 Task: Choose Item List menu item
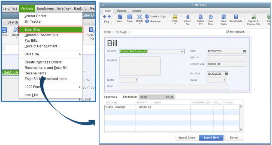click(x=31, y=95)
